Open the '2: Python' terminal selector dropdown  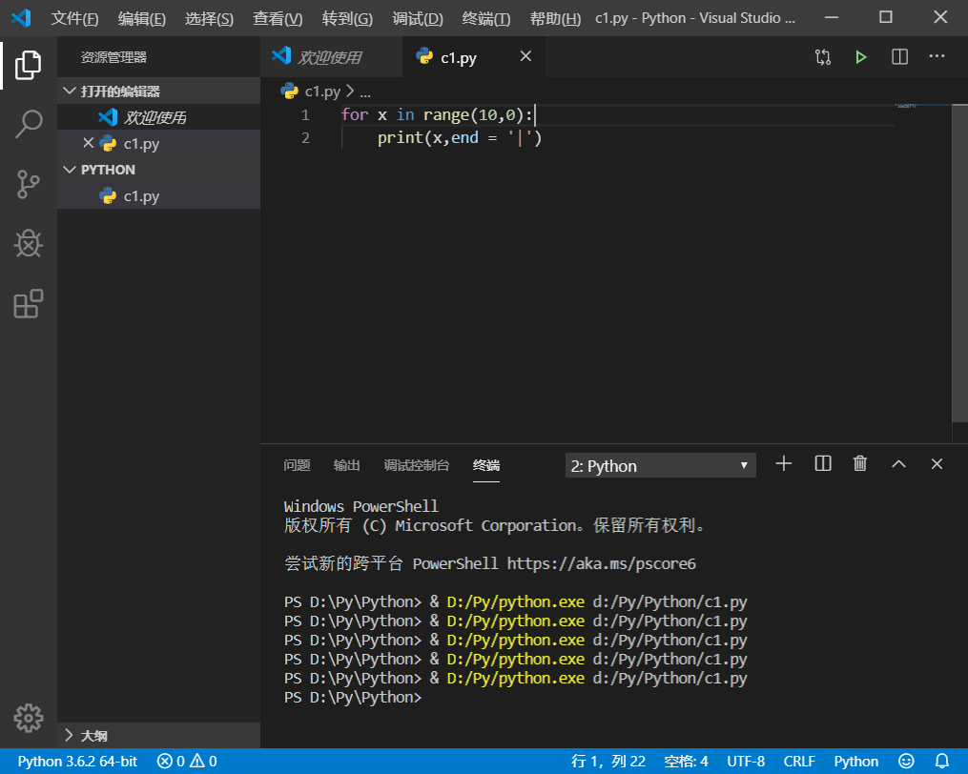point(660,466)
